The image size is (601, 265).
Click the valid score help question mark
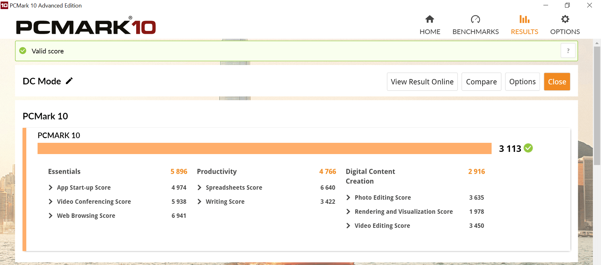[x=568, y=51]
